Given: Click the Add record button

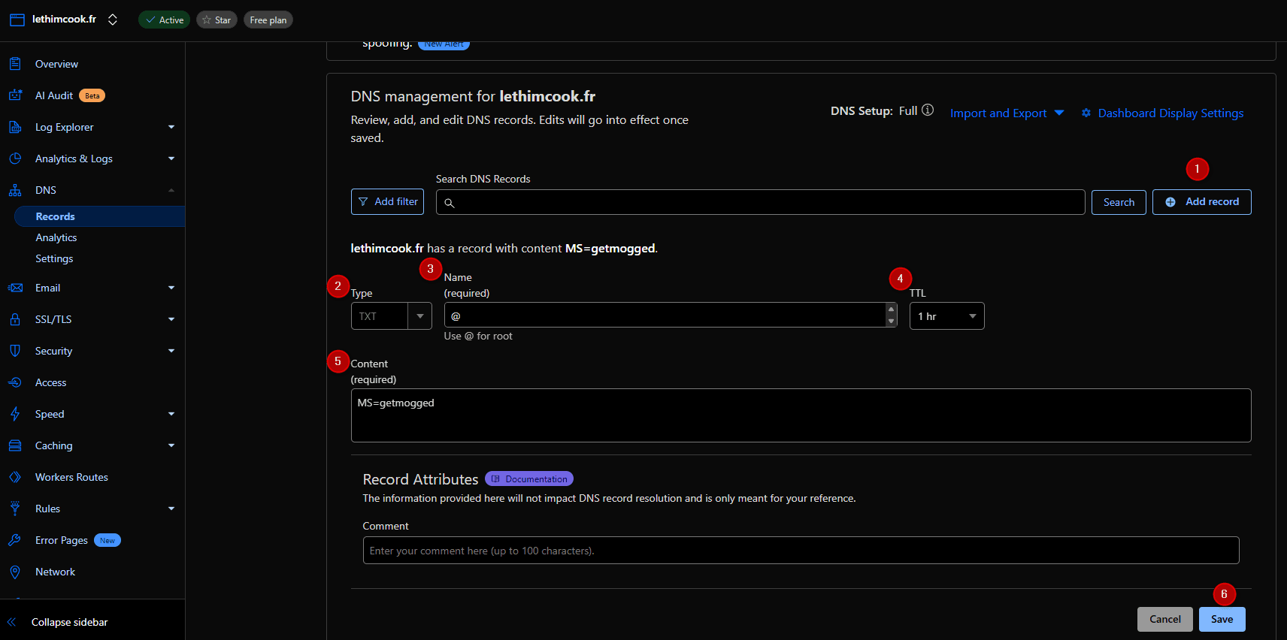Looking at the screenshot, I should [x=1201, y=202].
